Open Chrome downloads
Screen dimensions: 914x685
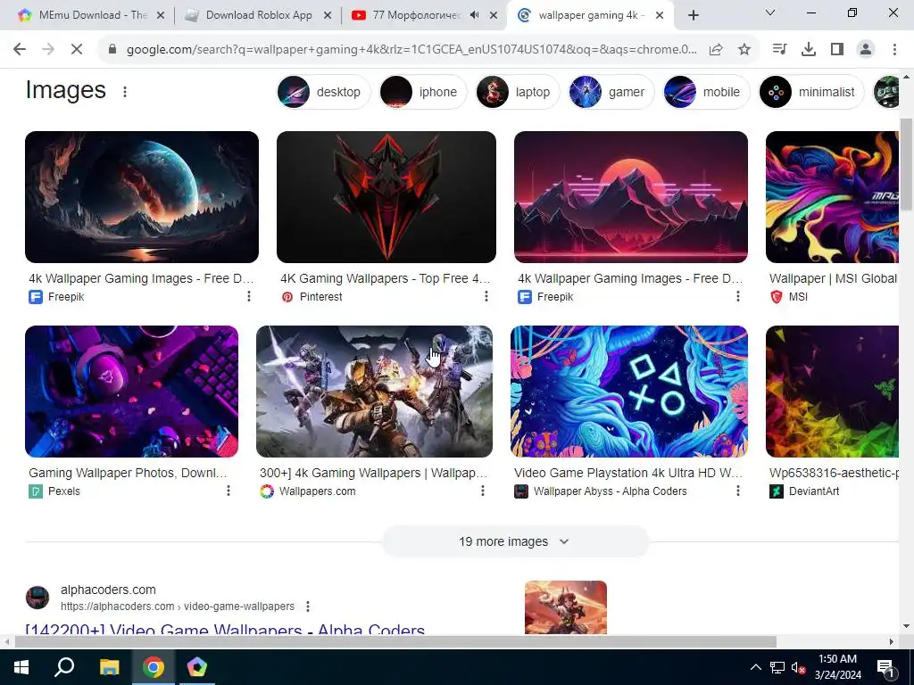coord(809,50)
